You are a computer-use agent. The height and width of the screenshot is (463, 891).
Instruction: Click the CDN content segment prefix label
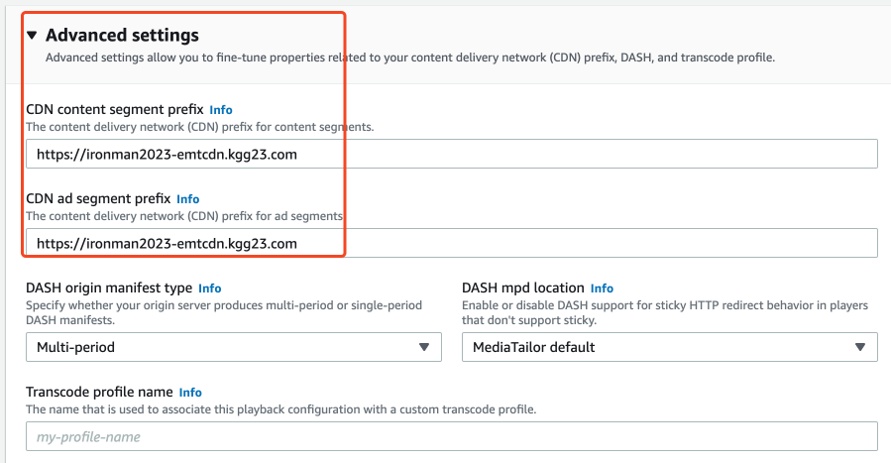click(114, 109)
